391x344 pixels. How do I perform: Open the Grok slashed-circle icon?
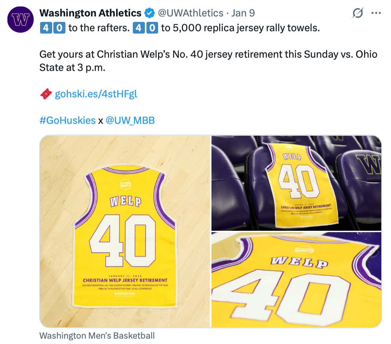tap(358, 13)
